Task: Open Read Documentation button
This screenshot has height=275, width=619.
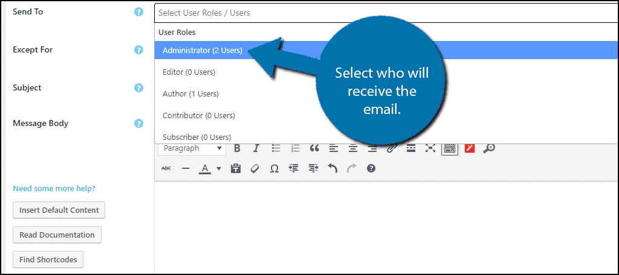Action: 57,235
